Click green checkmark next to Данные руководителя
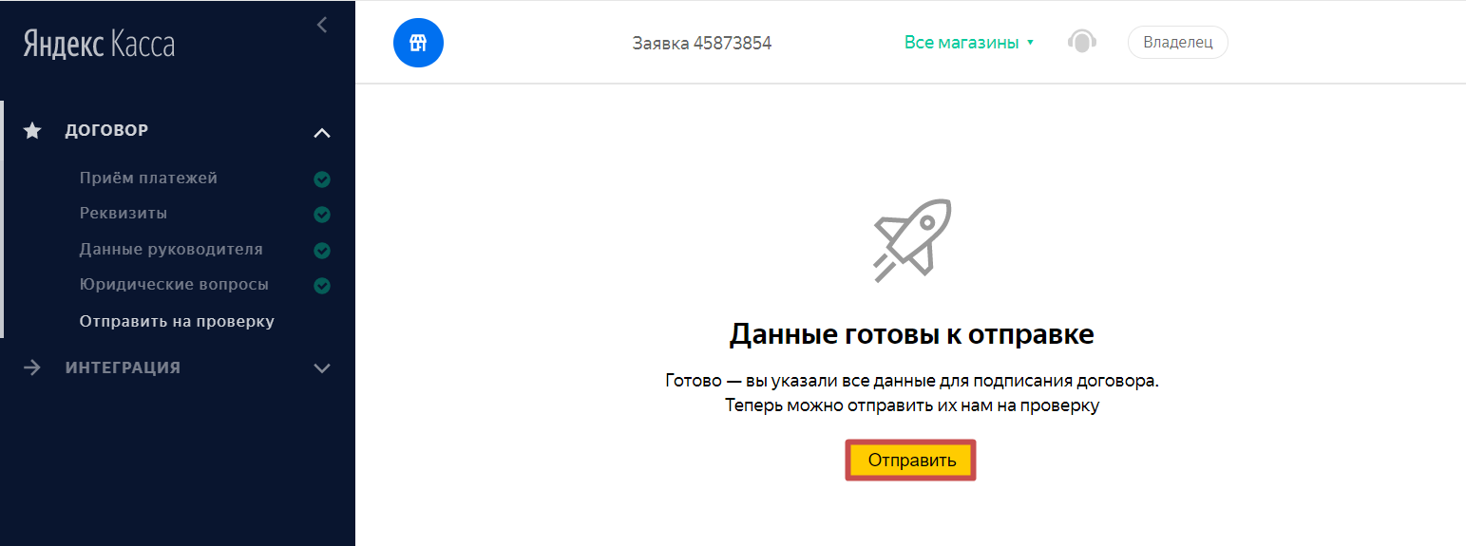 tap(322, 251)
